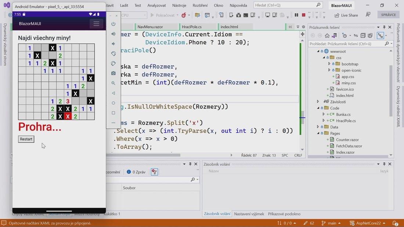
Task: Open the Nápověda menu
Action: click(238, 5)
